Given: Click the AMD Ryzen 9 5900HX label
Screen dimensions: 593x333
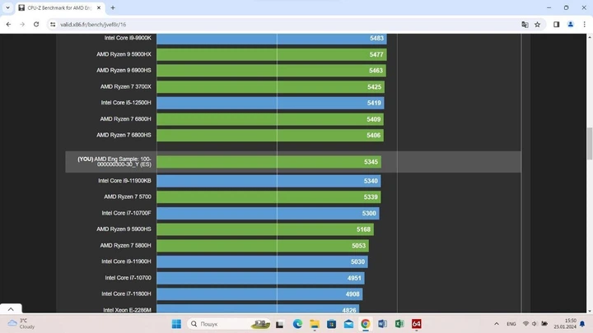Looking at the screenshot, I should pyautogui.click(x=124, y=54).
